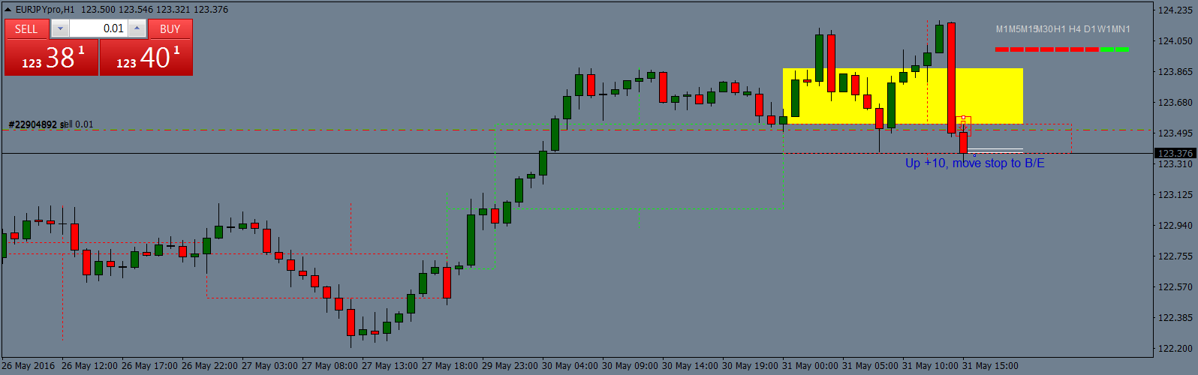Click the green trend bar beneath MN1

tap(1121, 49)
